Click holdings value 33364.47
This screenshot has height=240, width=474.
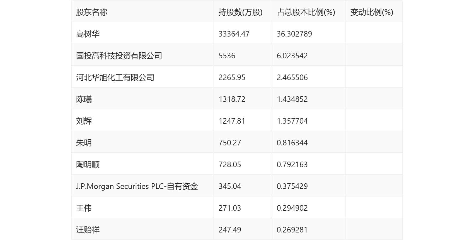[x=234, y=34]
